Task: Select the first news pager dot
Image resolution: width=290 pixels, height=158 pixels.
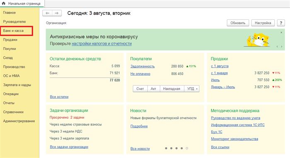Action: click(166, 148)
